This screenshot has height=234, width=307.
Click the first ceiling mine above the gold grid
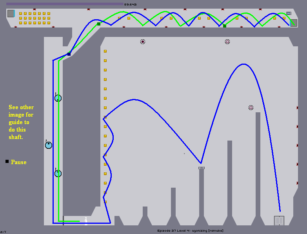(x=35, y=9)
